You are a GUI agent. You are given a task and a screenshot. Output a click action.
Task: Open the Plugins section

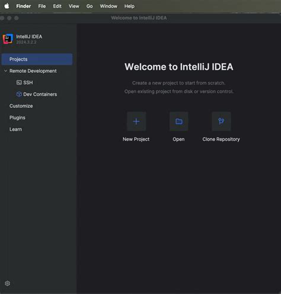click(x=17, y=118)
